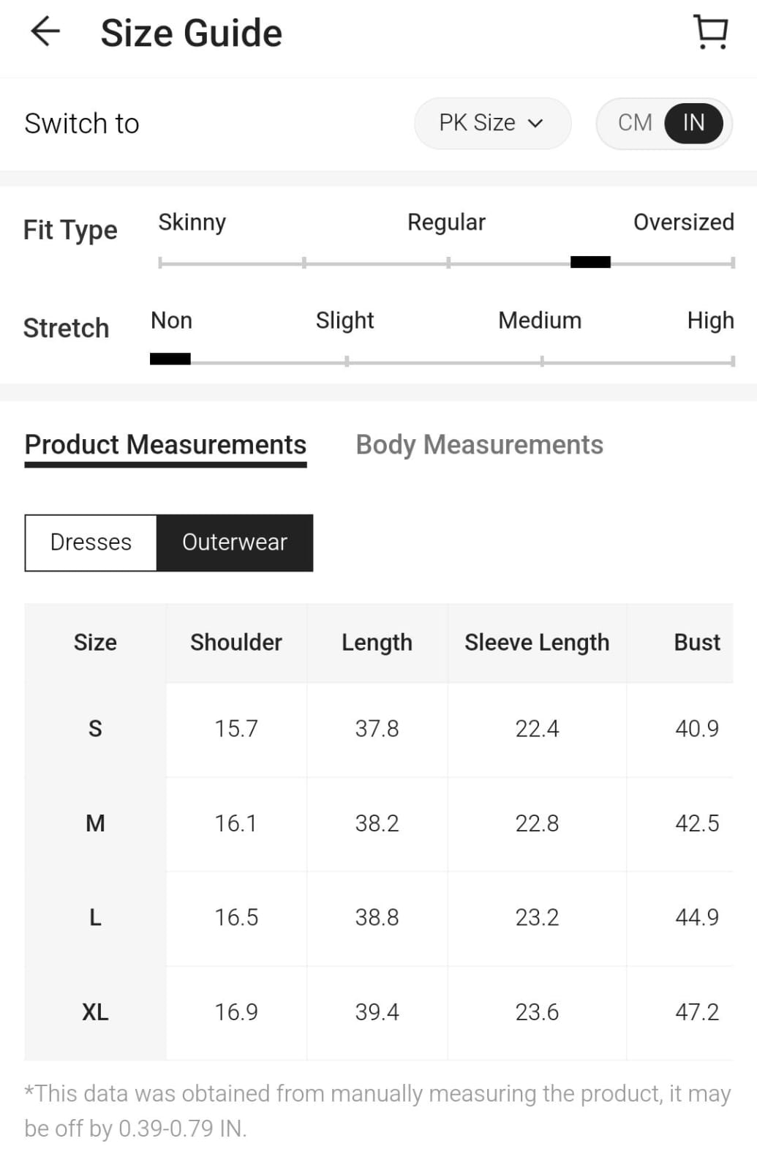The width and height of the screenshot is (757, 1171).
Task: Click the M size row
Action: pos(95,823)
